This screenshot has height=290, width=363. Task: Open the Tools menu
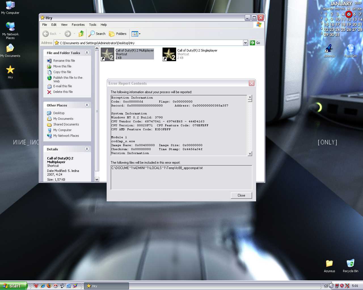(x=92, y=25)
